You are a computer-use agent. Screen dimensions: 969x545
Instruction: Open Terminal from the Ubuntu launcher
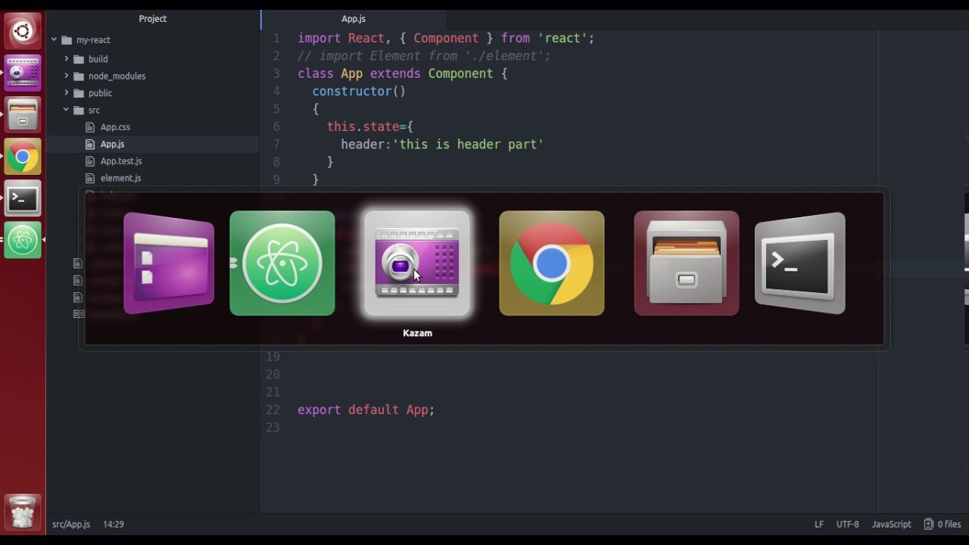(23, 199)
